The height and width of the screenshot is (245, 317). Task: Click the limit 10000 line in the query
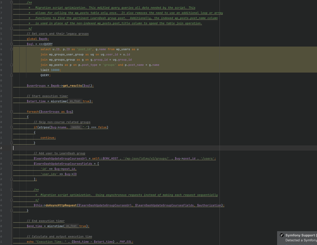click(x=51, y=70)
